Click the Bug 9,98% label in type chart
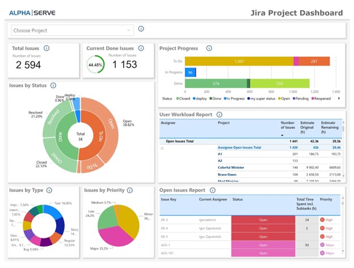 point(31,249)
